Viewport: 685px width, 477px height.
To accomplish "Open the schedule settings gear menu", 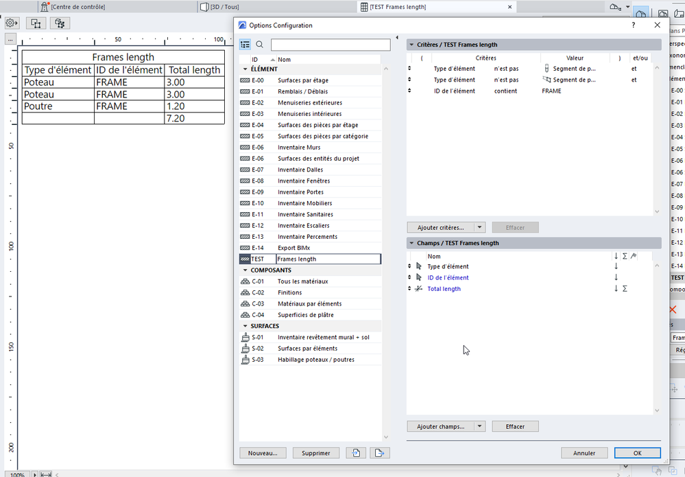I will (12, 23).
